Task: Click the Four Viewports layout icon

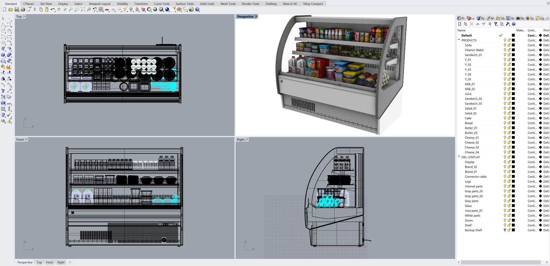Action: coord(101,9)
